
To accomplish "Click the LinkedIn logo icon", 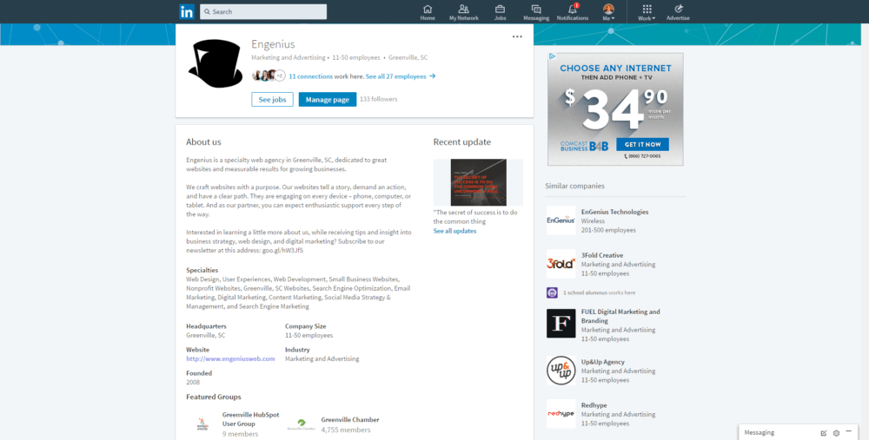I will pos(187,11).
